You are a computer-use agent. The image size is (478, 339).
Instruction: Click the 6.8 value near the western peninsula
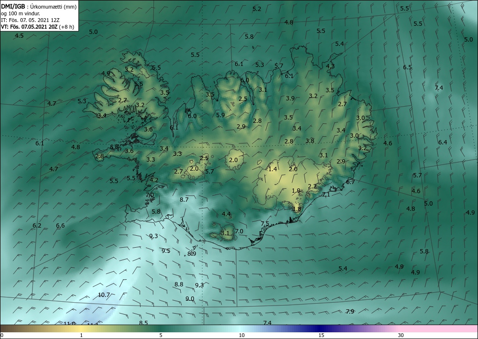pos(114,147)
